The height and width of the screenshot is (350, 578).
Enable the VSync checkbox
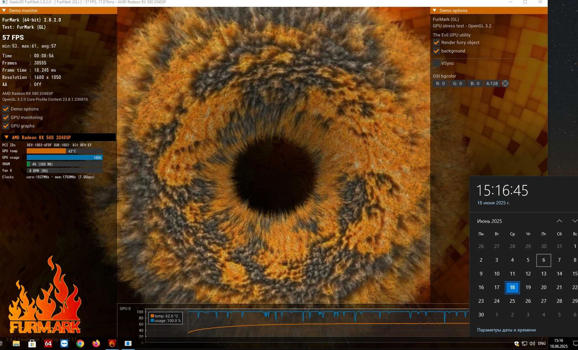[x=436, y=63]
